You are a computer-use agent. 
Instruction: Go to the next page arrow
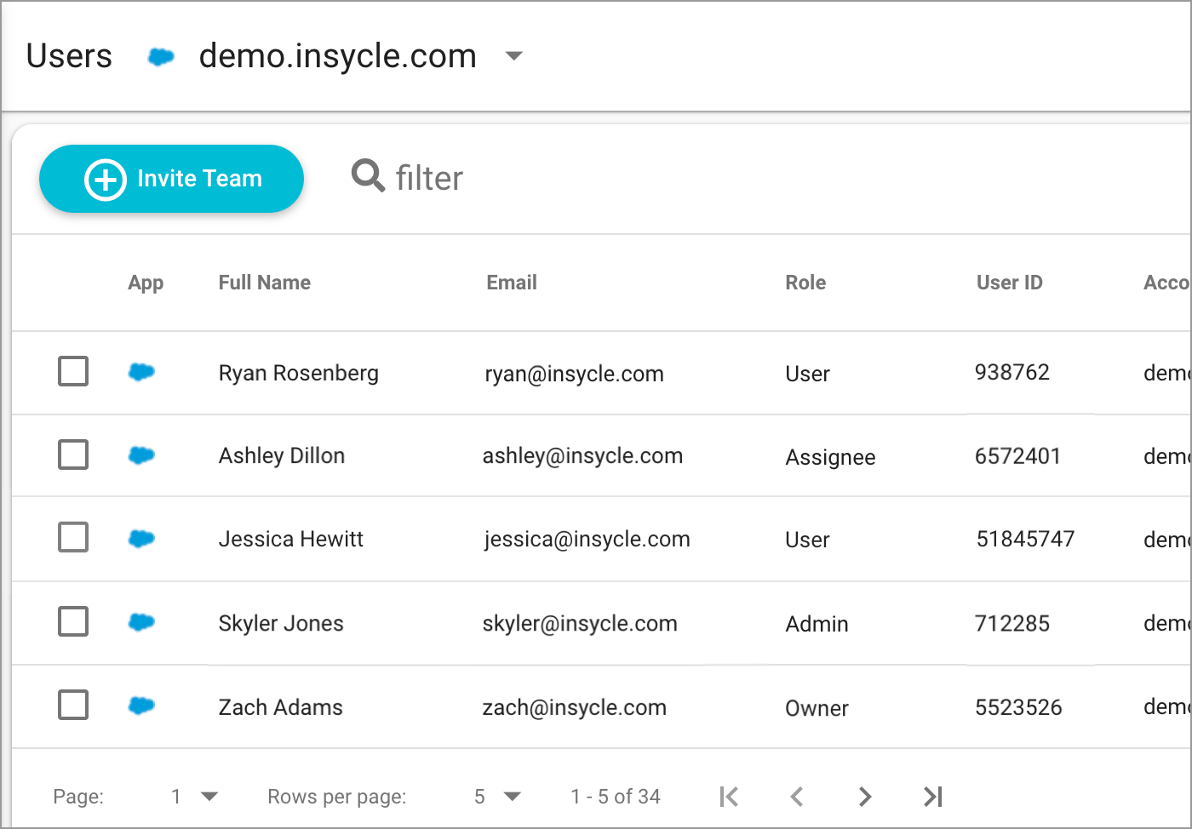tap(865, 797)
